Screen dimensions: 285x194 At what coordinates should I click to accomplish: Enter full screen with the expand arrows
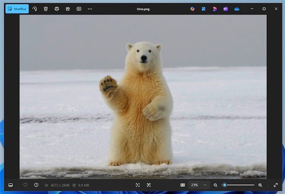[x=276, y=185]
